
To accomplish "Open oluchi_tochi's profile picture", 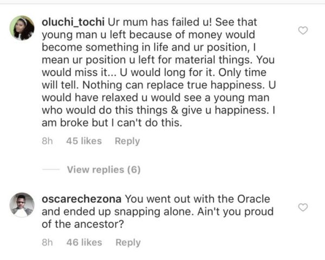I will pyautogui.click(x=22, y=28).
